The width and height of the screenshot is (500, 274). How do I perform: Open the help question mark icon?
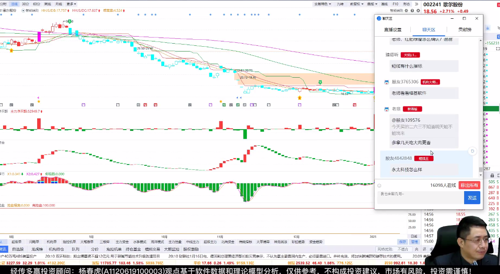pyautogui.click(x=412, y=10)
